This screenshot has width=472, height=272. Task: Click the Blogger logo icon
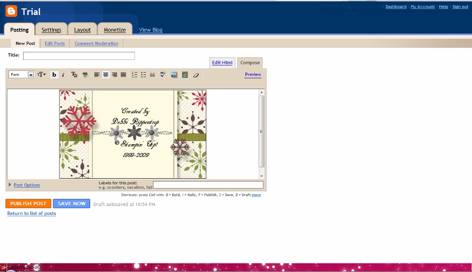(x=11, y=11)
